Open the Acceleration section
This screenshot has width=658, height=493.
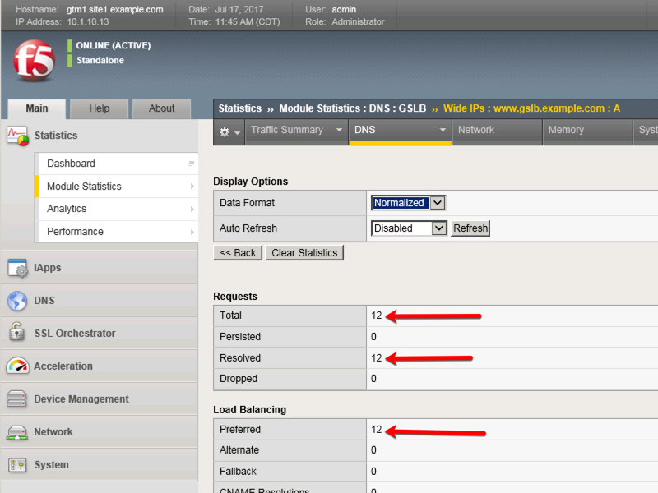[x=100, y=366]
